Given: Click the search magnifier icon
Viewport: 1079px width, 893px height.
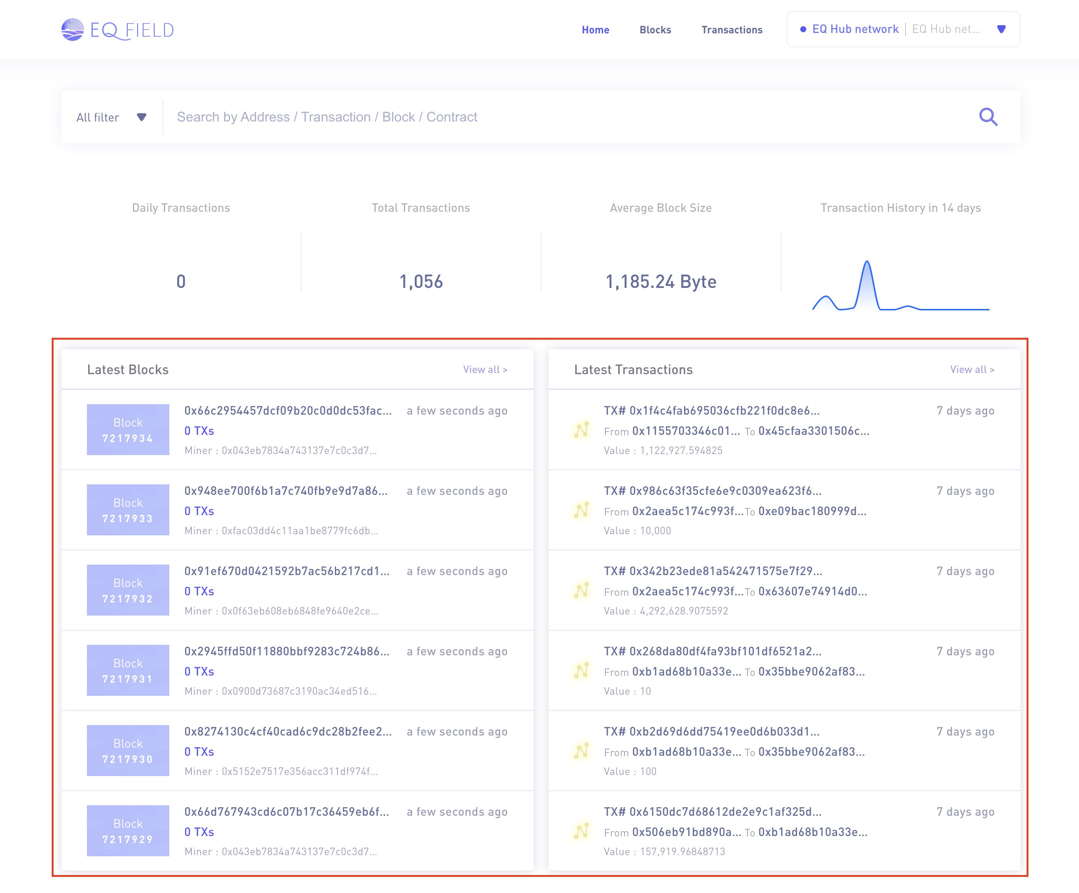Looking at the screenshot, I should (988, 117).
